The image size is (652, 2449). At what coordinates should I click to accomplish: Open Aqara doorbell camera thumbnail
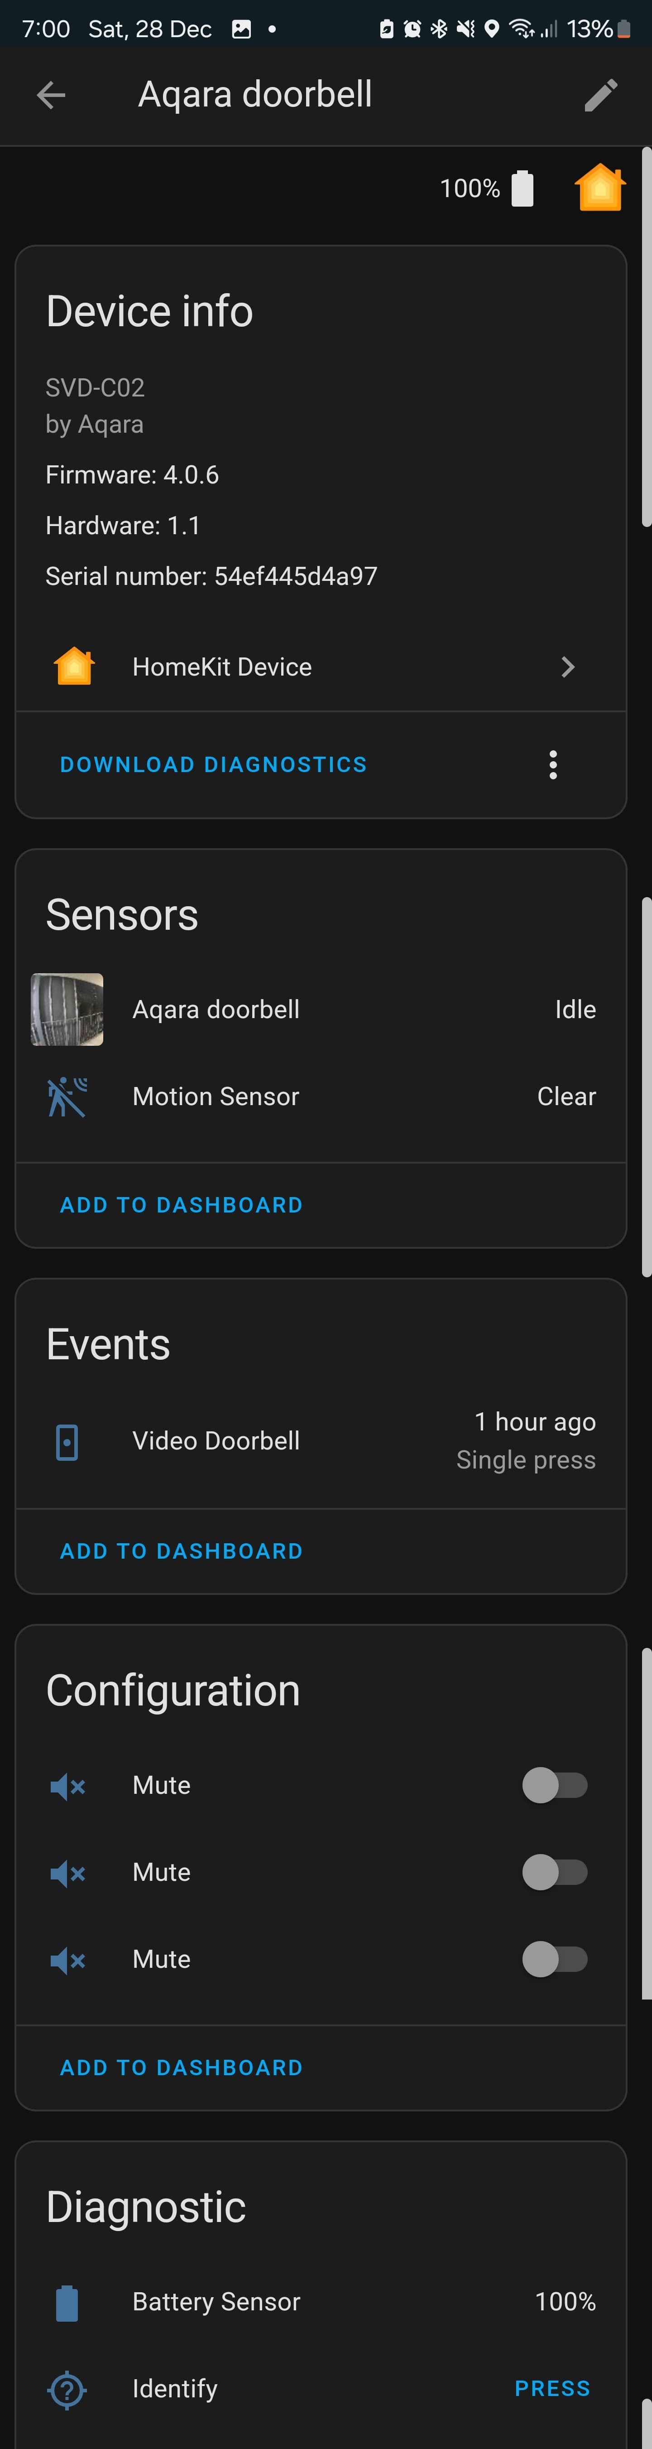click(x=67, y=1010)
